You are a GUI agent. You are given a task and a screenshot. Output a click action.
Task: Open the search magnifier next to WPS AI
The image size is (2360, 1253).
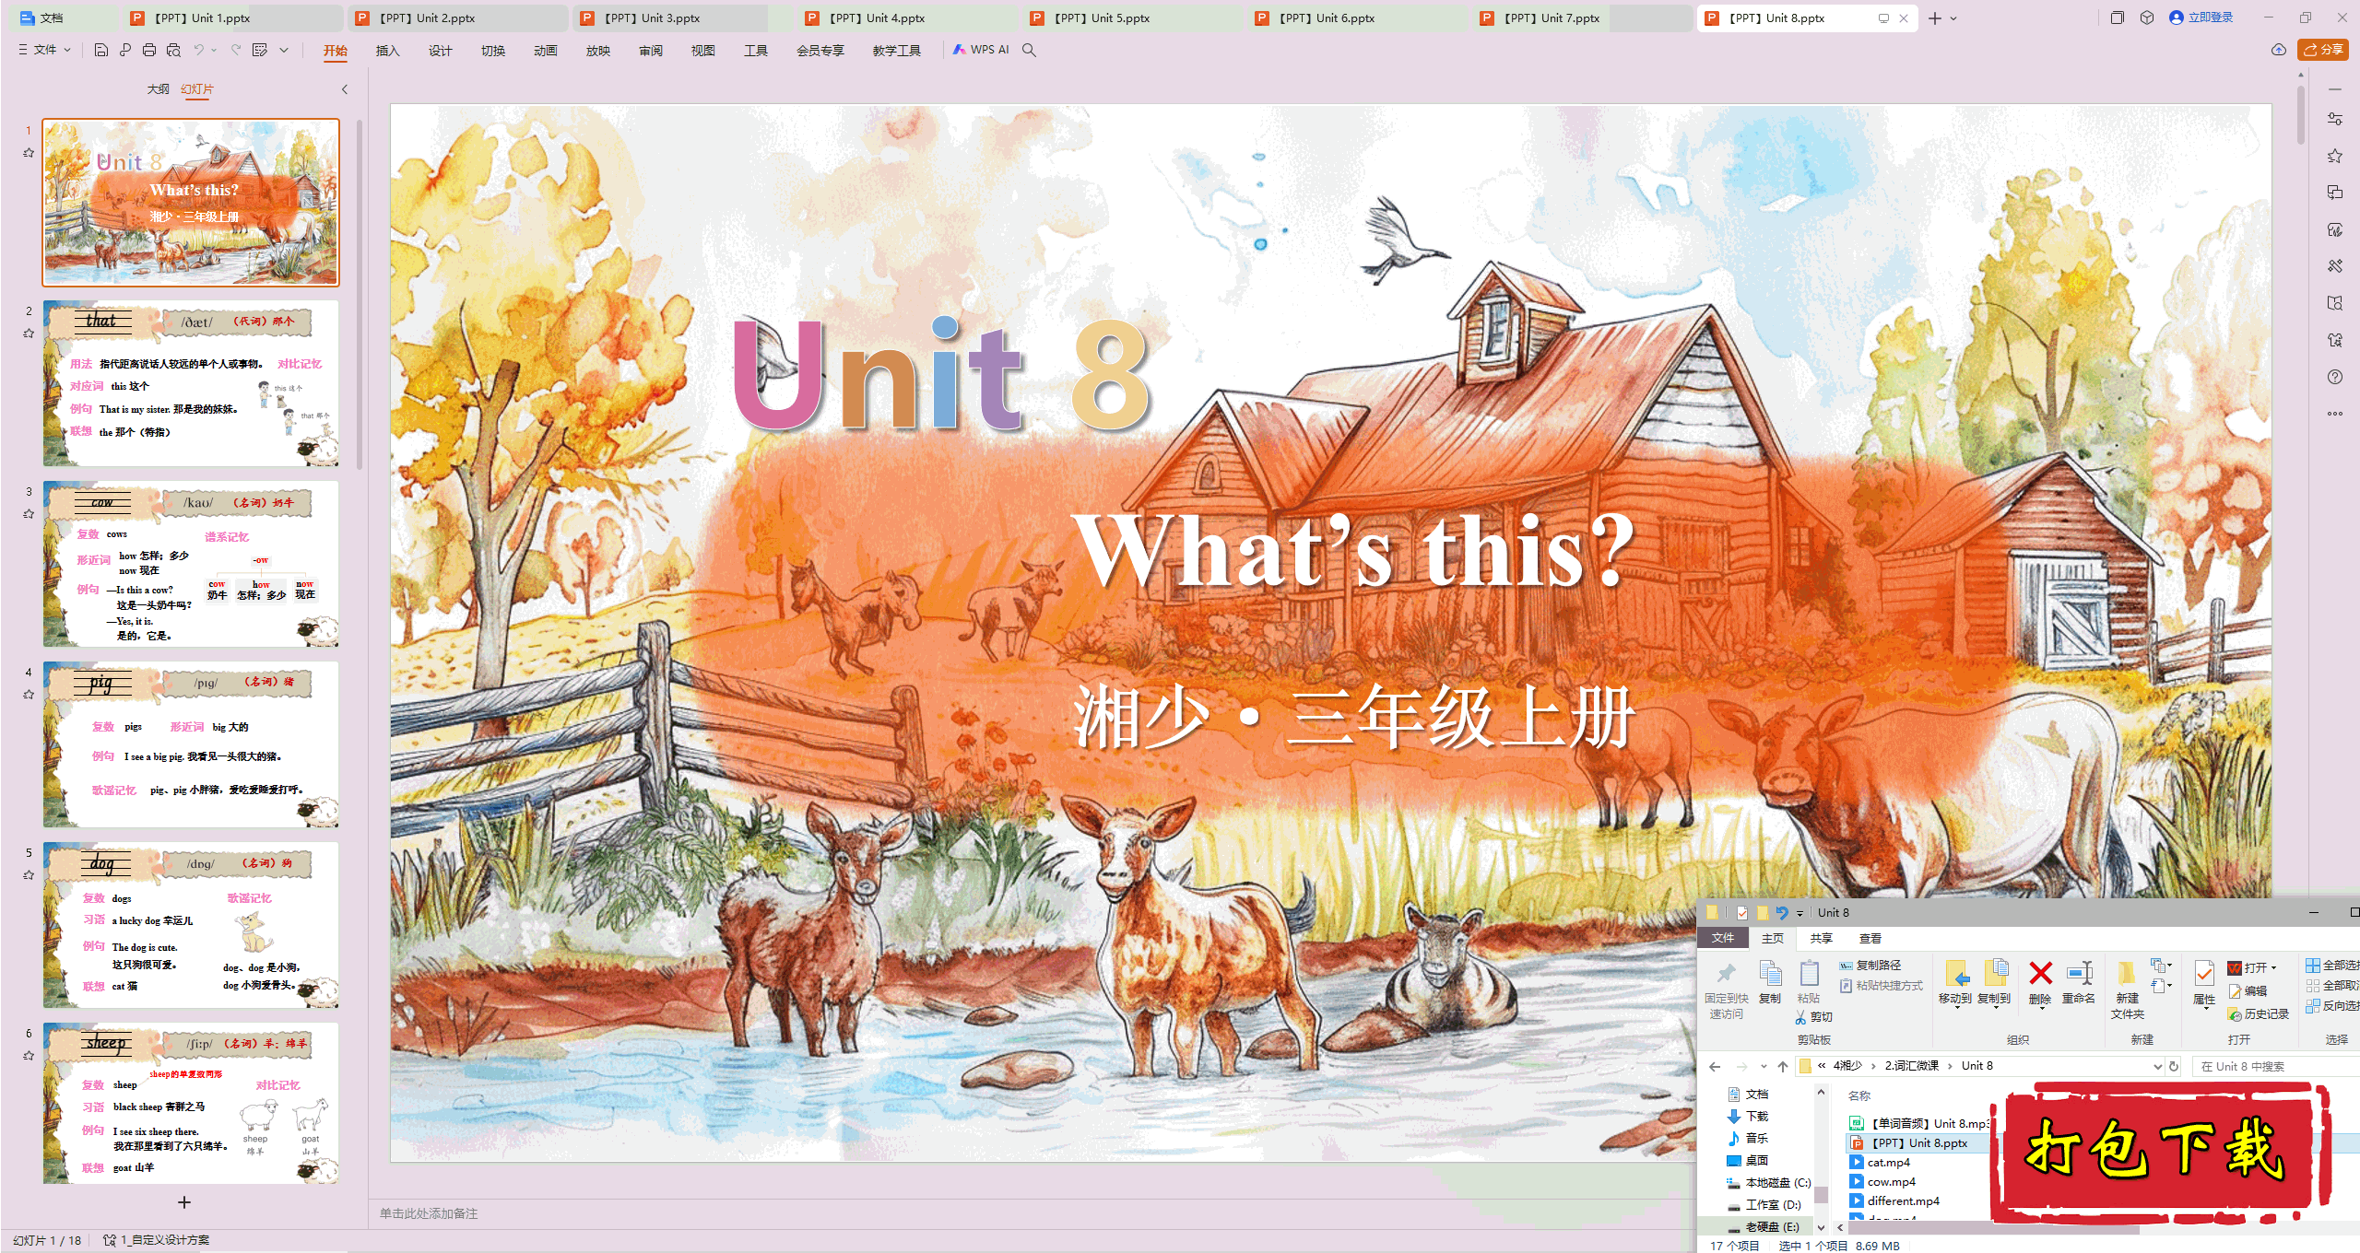click(1029, 50)
